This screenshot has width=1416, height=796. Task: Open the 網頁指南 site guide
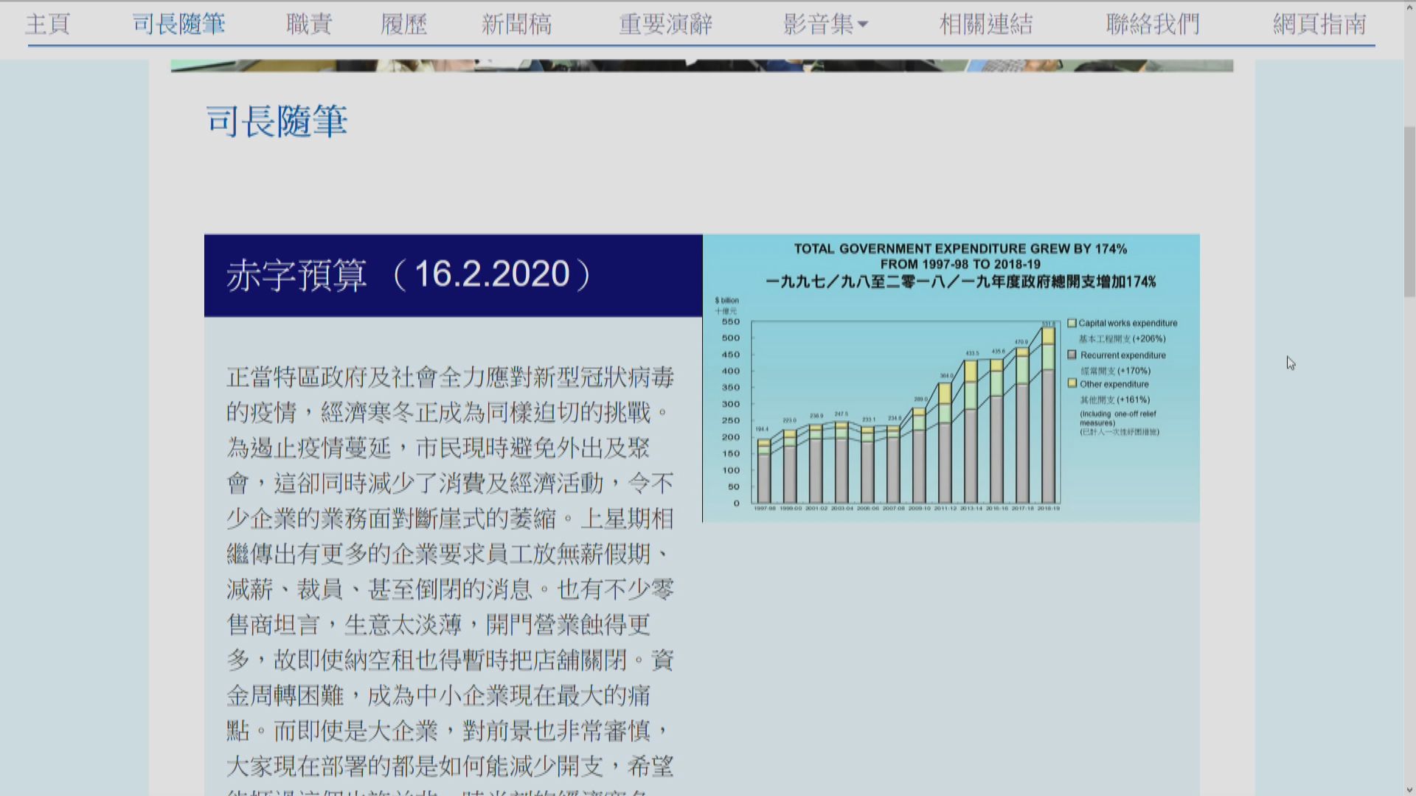point(1319,24)
